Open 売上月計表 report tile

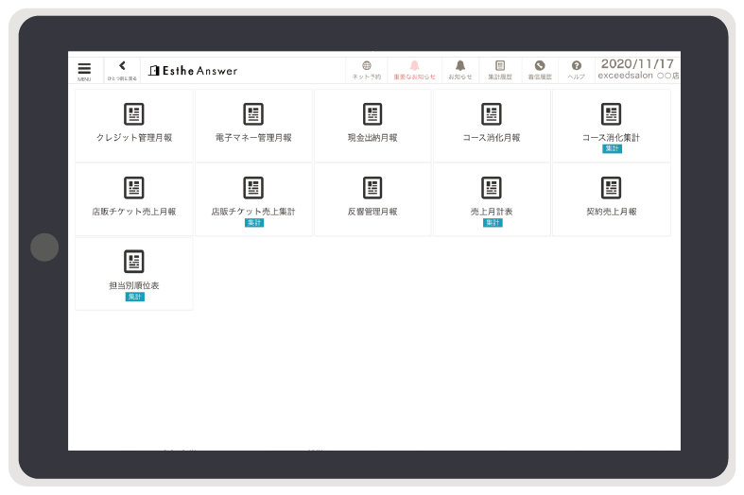point(492,198)
